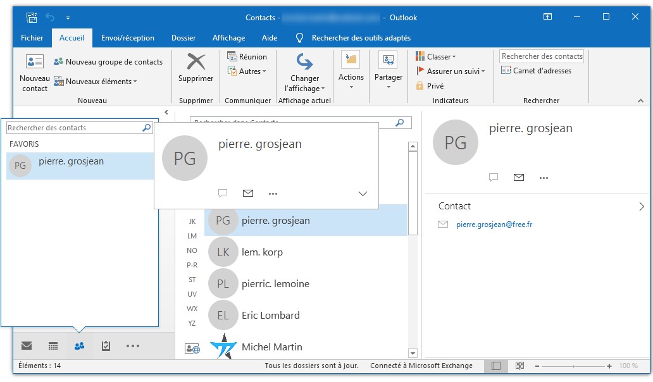Expand contact card details chevron
Screen dimensions: 653x382
[x=363, y=194]
